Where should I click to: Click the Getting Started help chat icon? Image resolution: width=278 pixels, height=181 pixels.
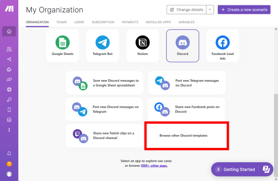click(x=266, y=169)
